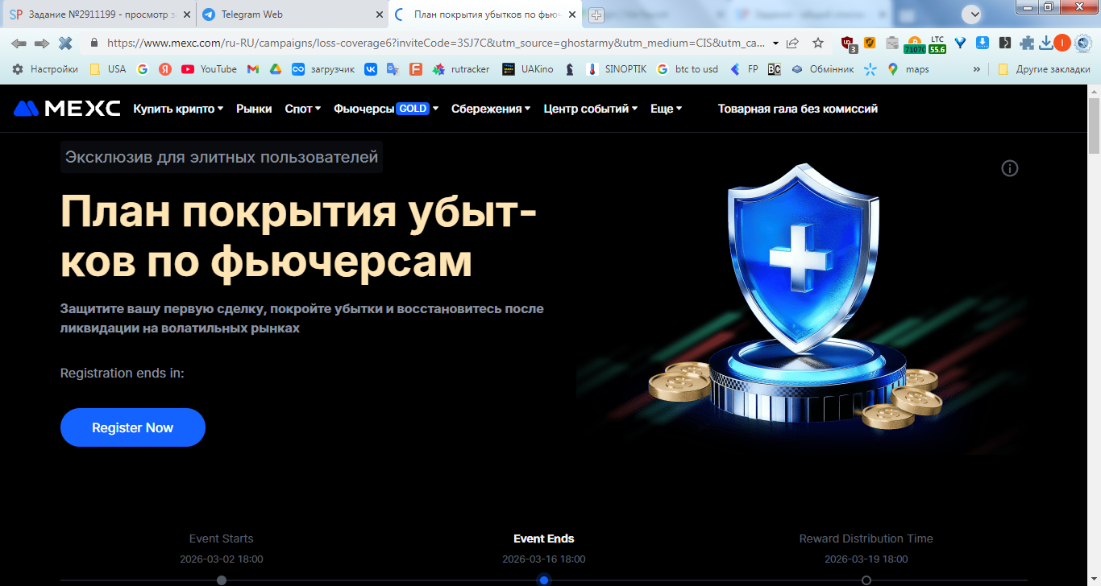Open the Google Translate bookmark
Screen dimensions: 1101x586
pos(393,69)
